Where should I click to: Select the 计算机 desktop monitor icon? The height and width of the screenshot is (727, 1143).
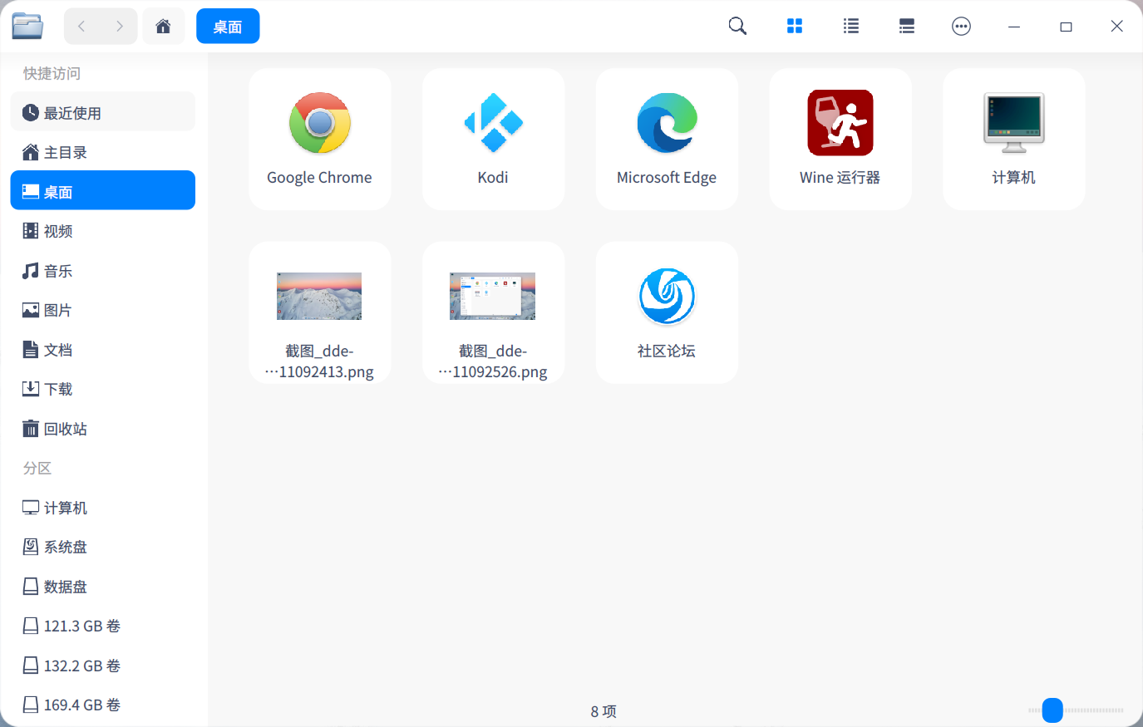pyautogui.click(x=1013, y=123)
